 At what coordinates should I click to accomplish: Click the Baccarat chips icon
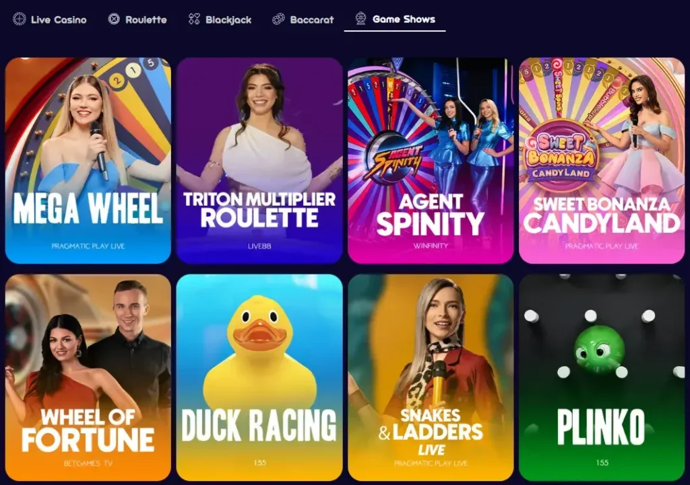click(278, 20)
